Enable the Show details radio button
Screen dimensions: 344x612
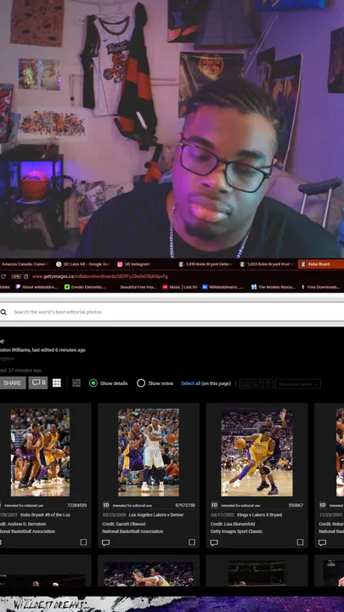(x=93, y=382)
